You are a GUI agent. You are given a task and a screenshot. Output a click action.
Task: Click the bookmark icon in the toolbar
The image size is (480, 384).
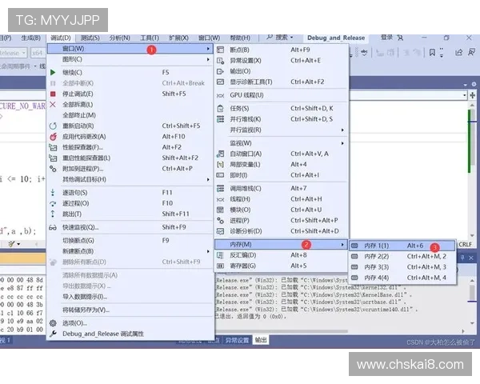click(x=432, y=53)
